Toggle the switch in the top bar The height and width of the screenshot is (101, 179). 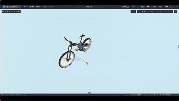[x=128, y=7]
